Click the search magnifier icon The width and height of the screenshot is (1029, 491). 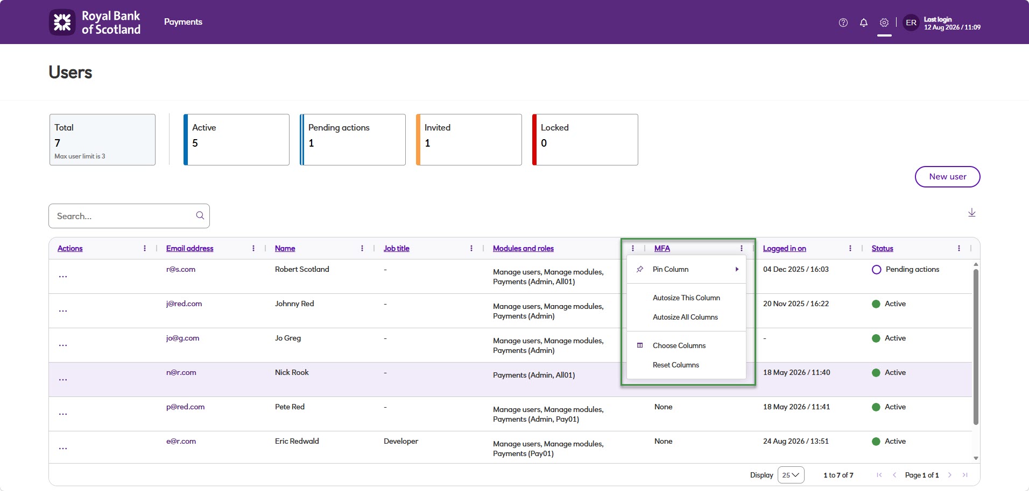coord(200,215)
